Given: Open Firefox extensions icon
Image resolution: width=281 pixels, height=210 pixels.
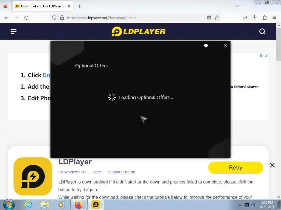Looking at the screenshot, I should pos(265,17).
